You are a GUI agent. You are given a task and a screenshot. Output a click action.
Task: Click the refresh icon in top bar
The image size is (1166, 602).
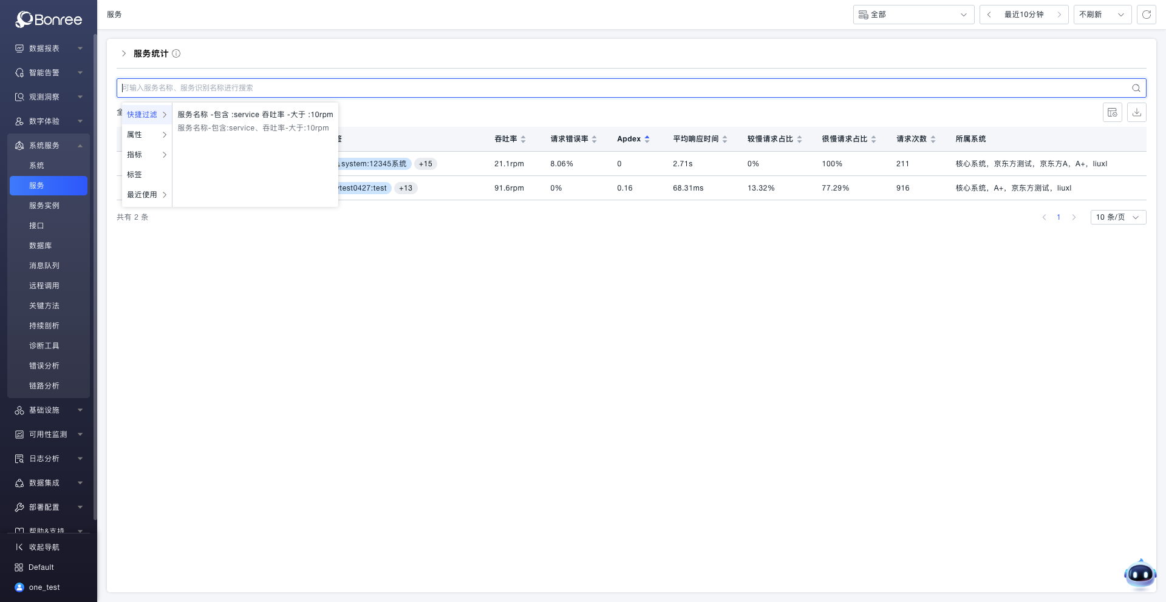coord(1146,15)
